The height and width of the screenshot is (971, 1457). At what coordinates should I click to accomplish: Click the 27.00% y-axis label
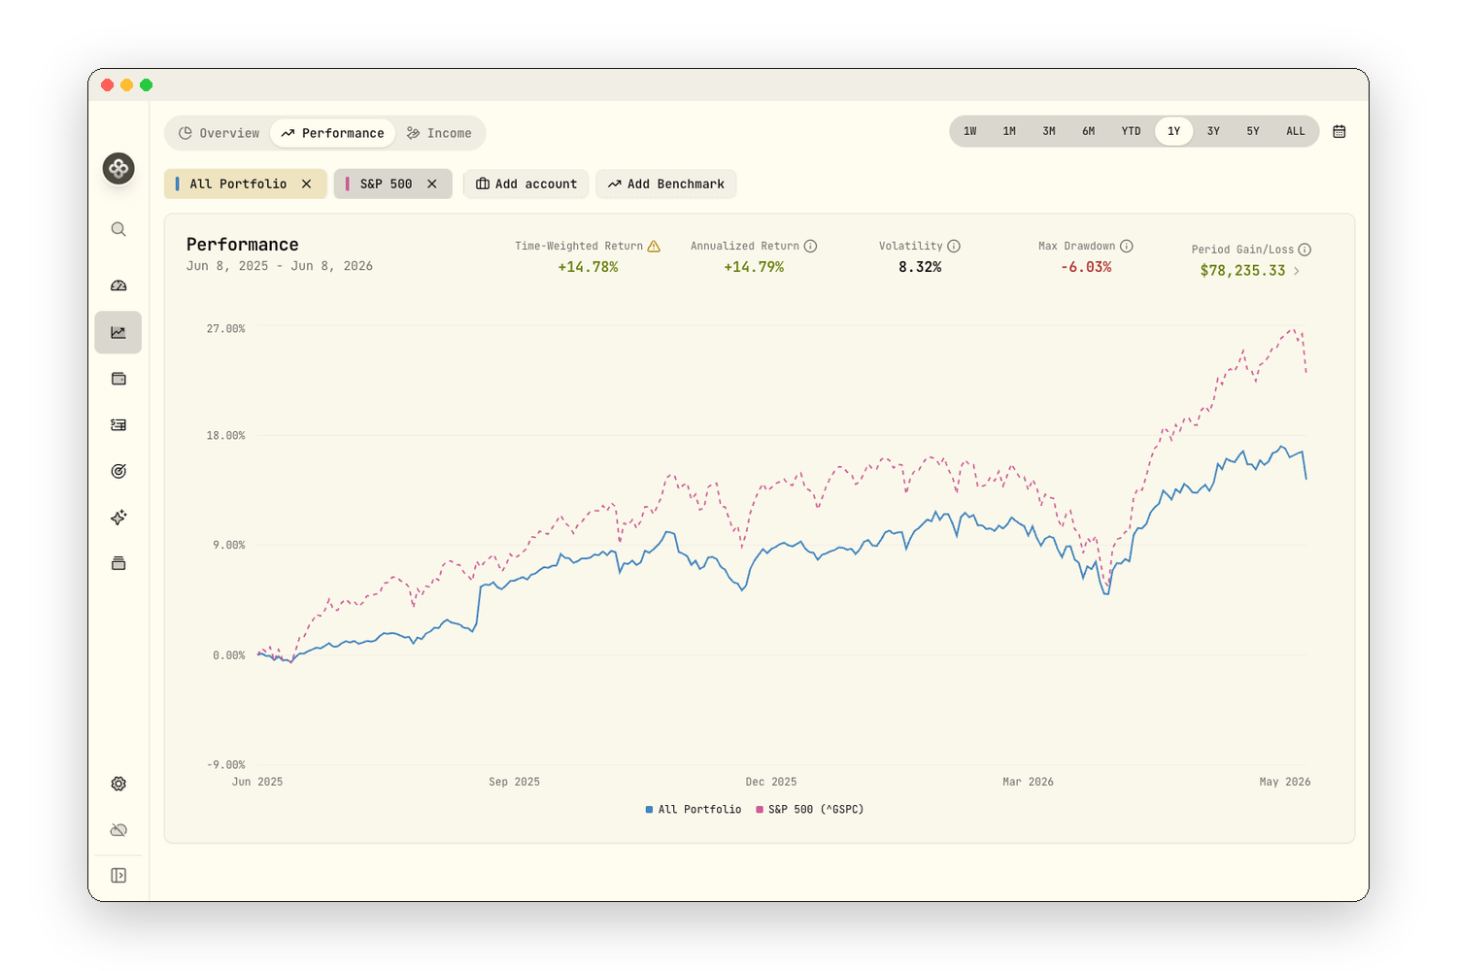point(225,329)
